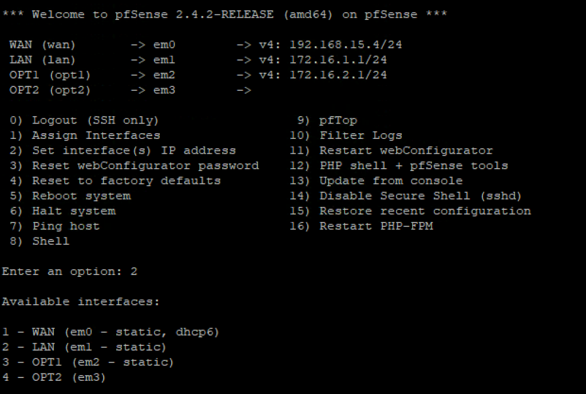Select 'Restore recent configuration' option
Viewport: 586px width, 394px height.
410,212
